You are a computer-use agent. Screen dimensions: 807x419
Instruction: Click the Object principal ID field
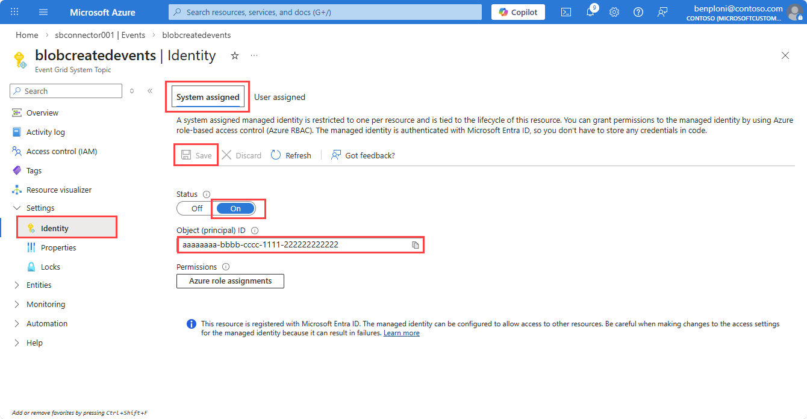[300, 245]
